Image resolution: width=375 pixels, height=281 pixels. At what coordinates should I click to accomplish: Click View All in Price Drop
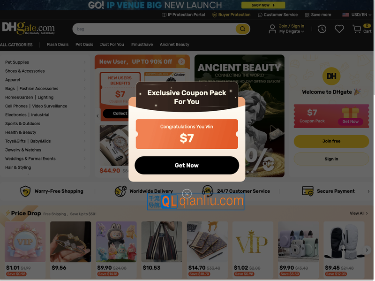tap(359, 213)
